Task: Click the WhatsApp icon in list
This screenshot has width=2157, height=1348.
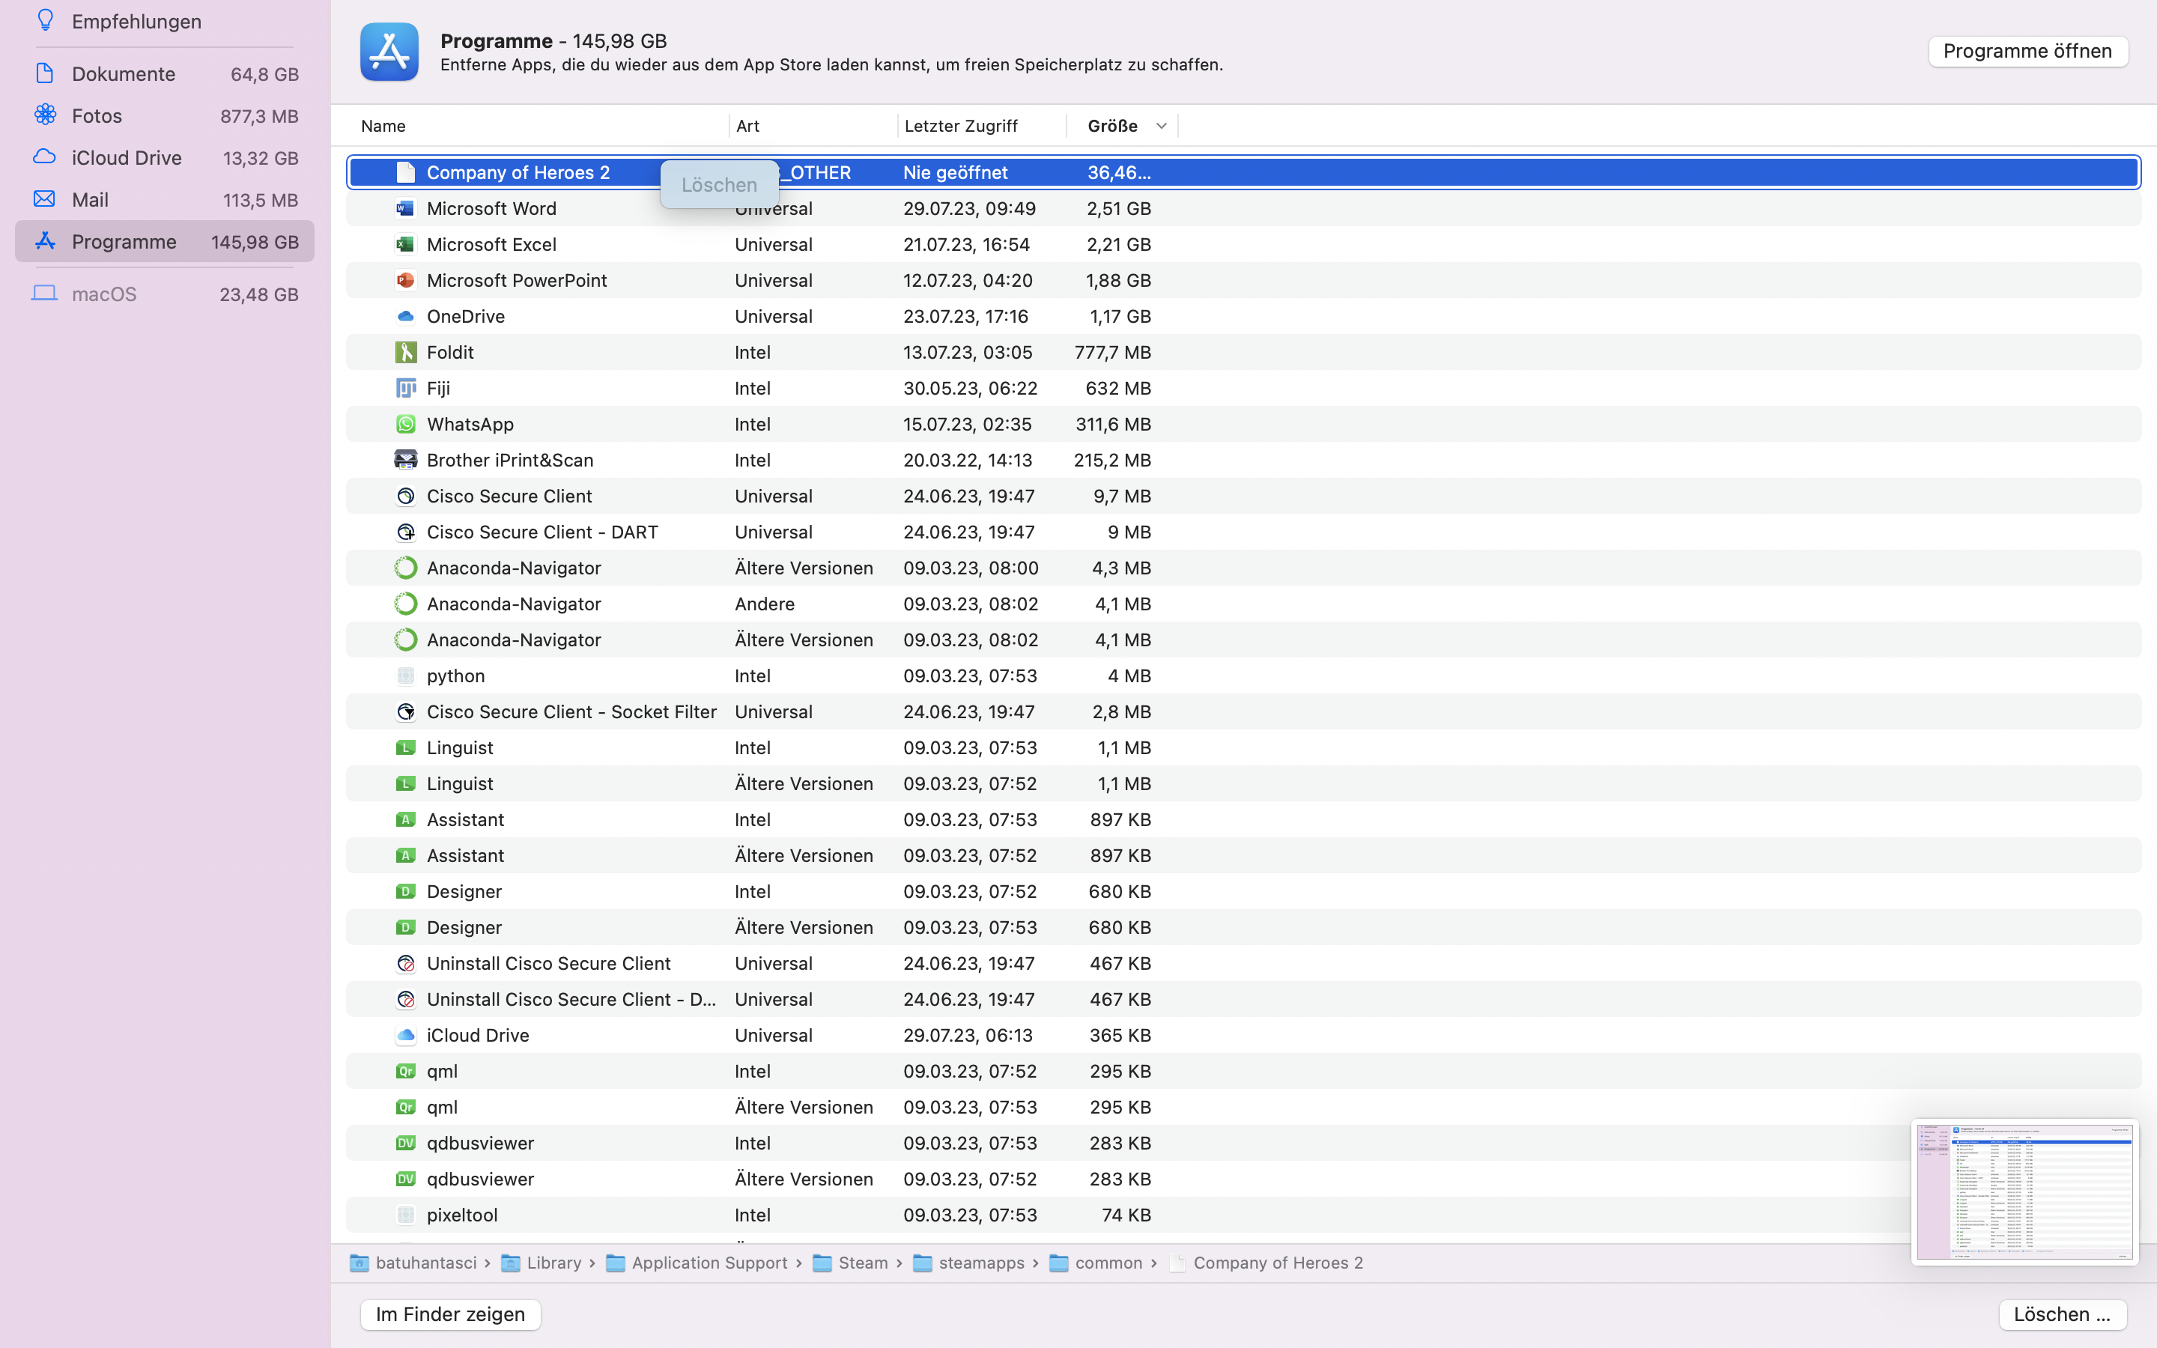Action: click(x=405, y=425)
